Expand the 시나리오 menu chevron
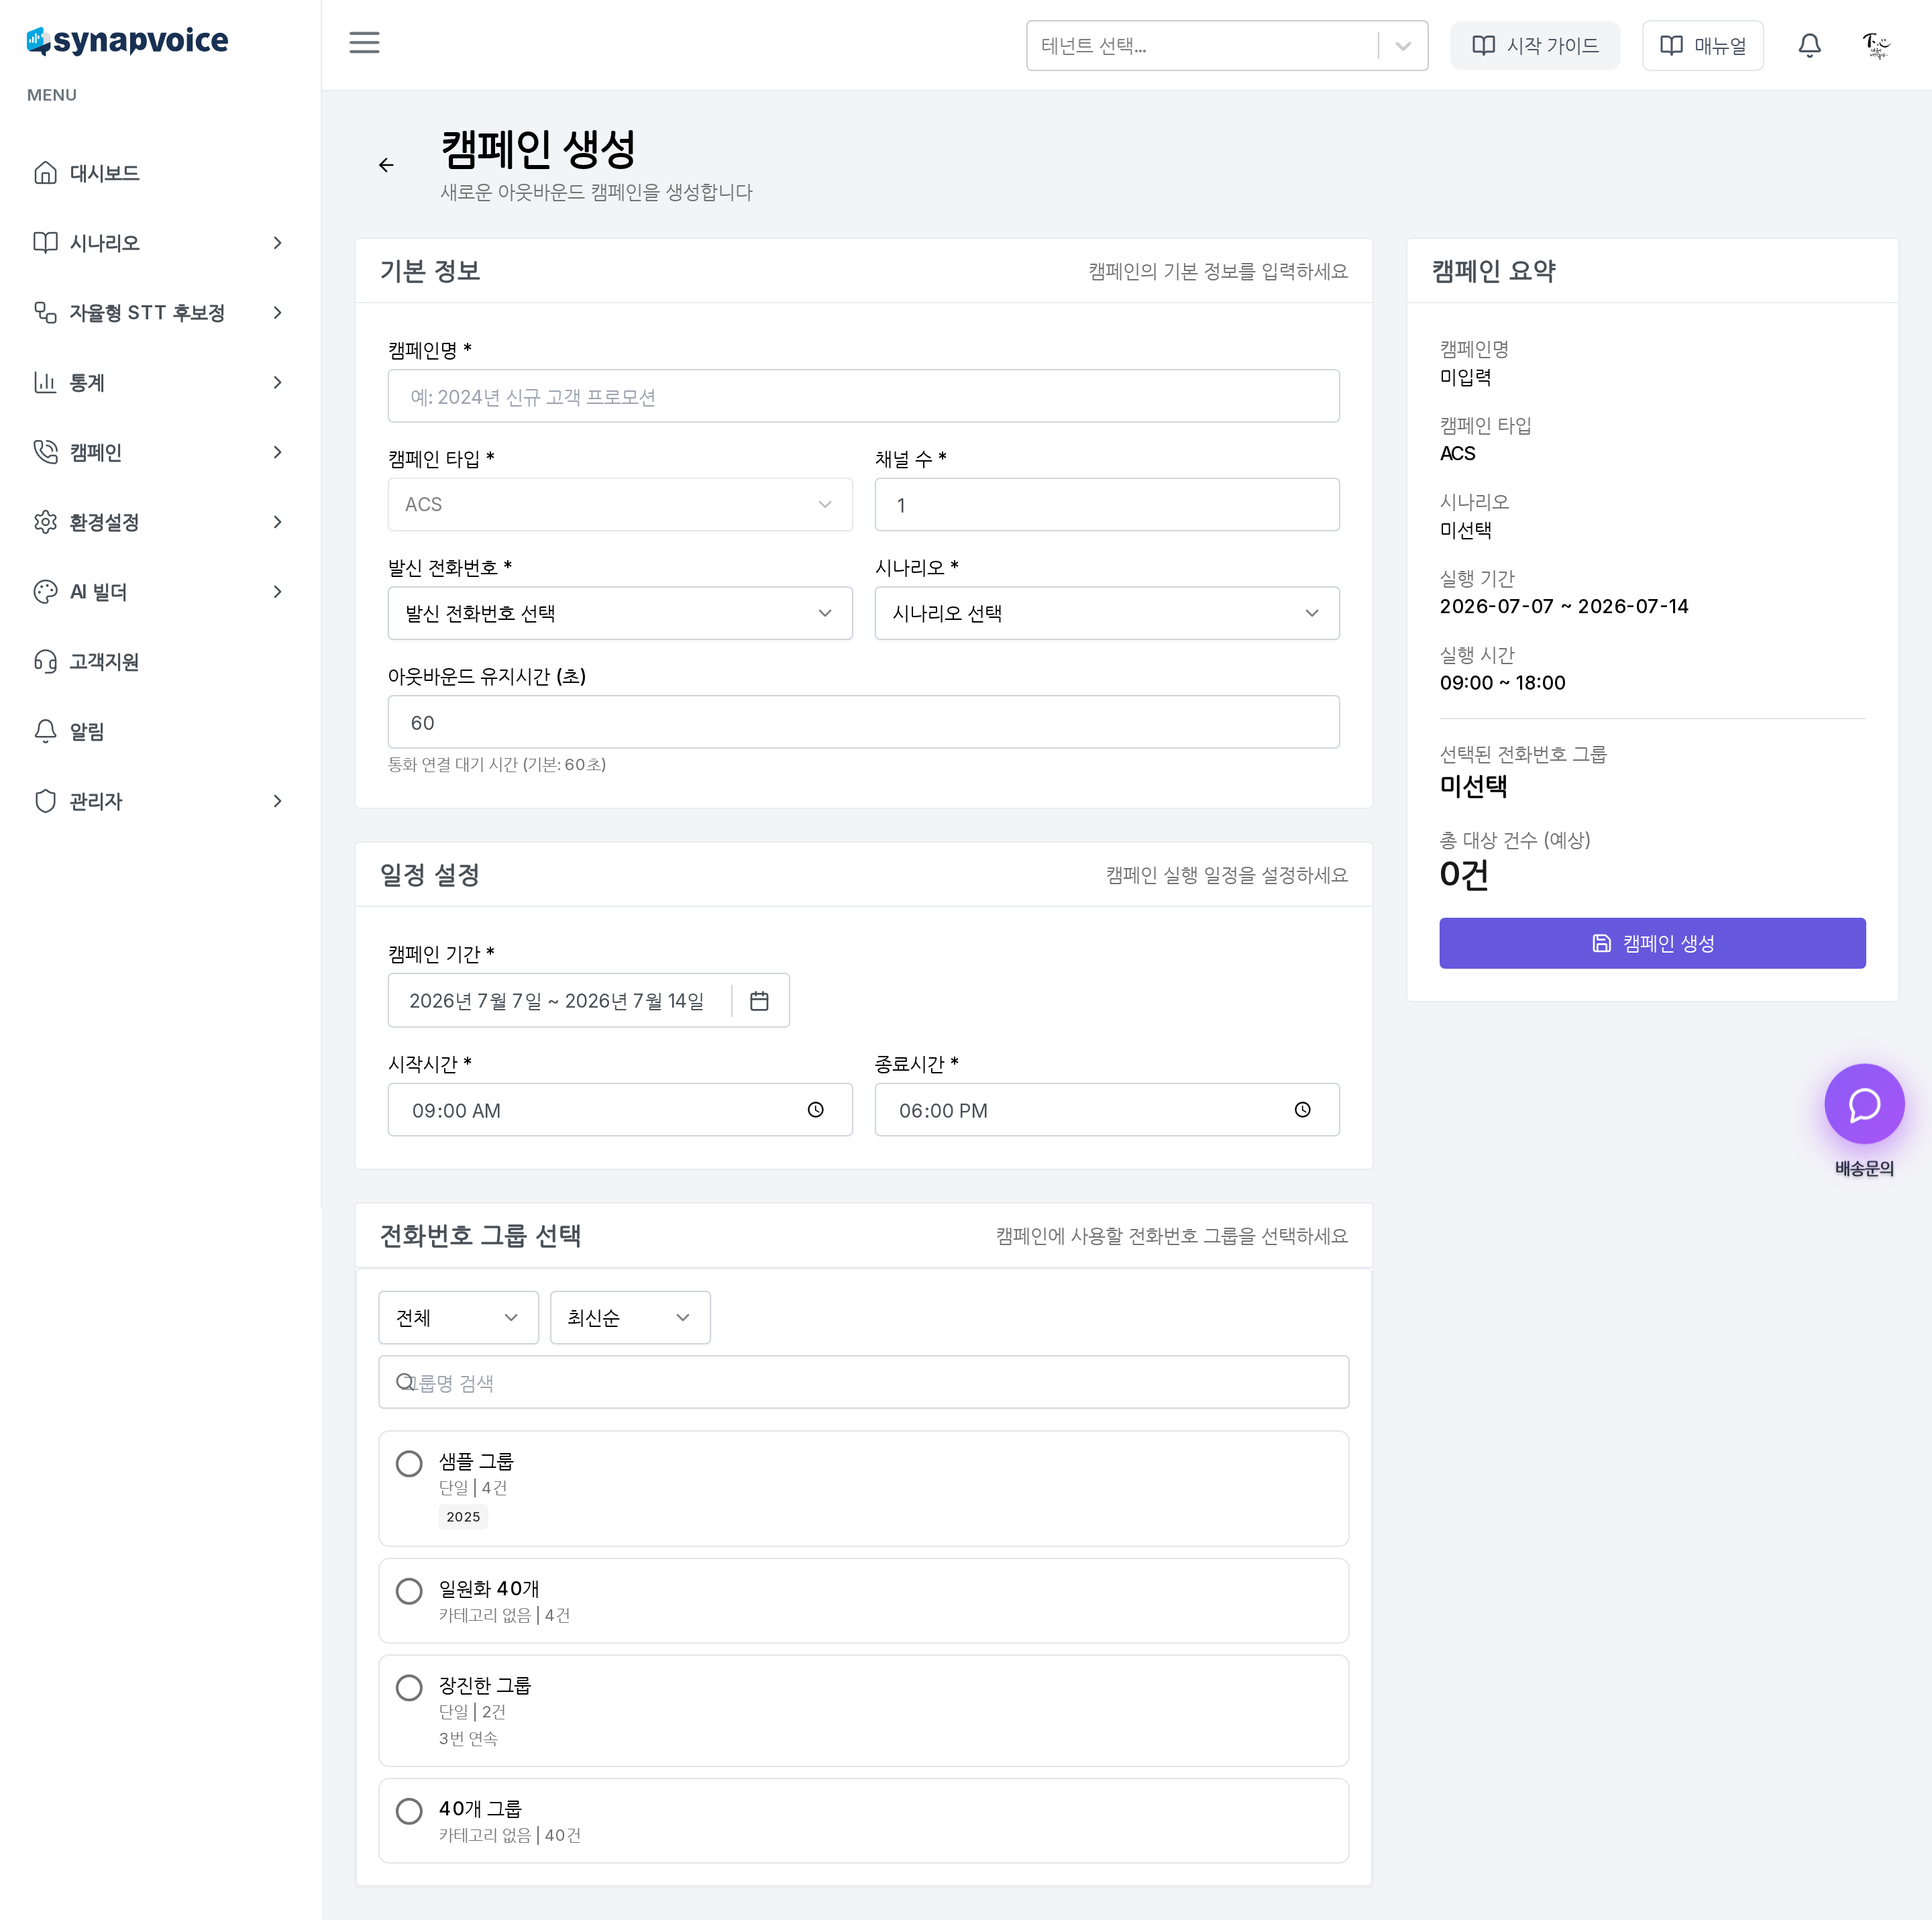 pyautogui.click(x=277, y=243)
